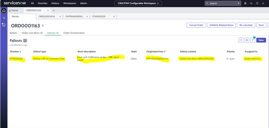The width and height of the screenshot is (269, 128).
Task: Favorite the CSM/FSM Configurable Workspace star
Action: pos(158,3)
